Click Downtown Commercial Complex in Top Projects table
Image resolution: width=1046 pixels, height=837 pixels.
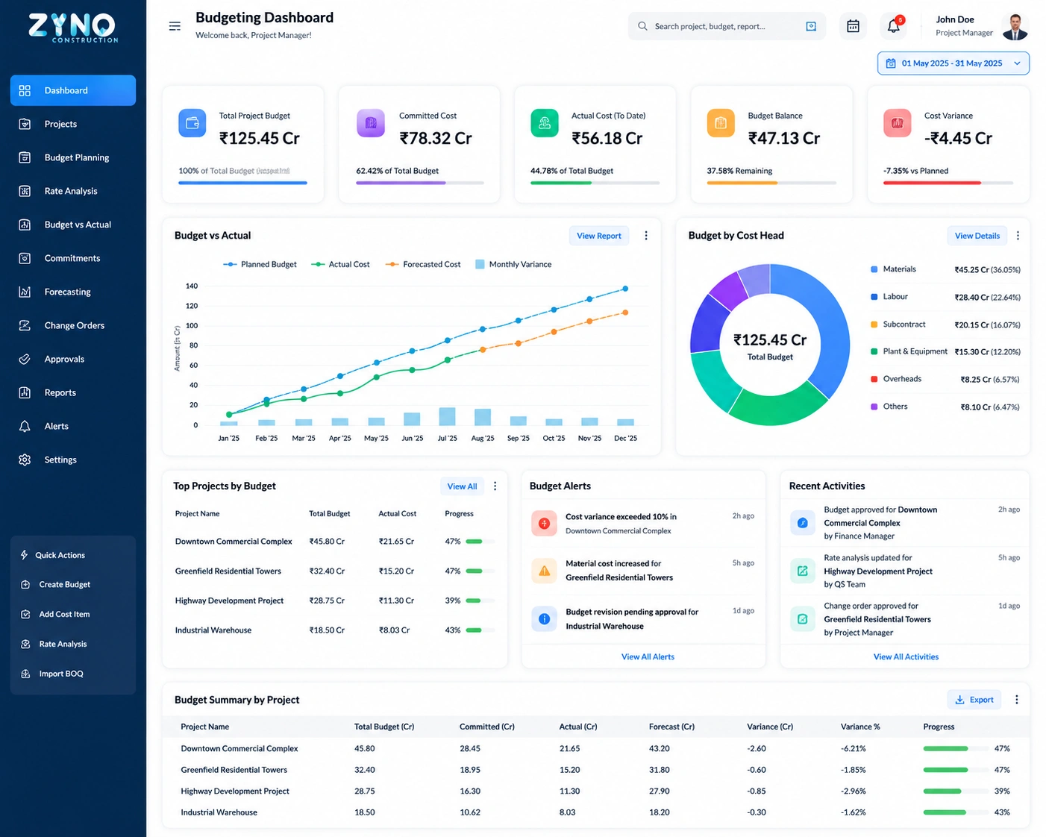point(234,542)
